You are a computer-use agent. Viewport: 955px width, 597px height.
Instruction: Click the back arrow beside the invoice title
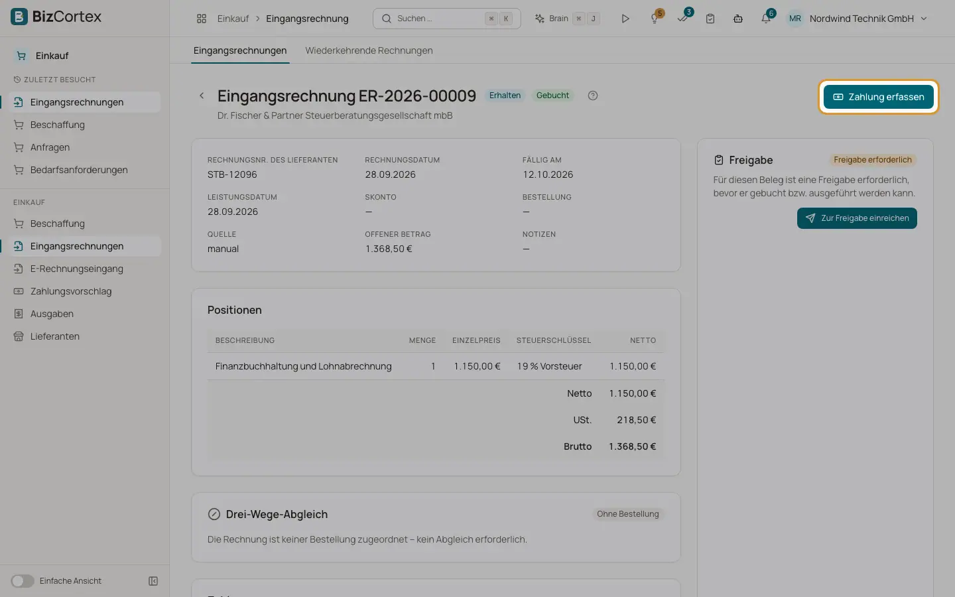pos(202,96)
